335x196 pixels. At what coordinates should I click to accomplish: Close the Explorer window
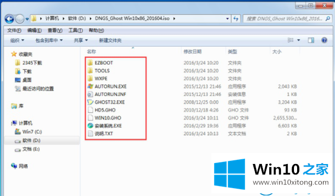click(x=324, y=6)
